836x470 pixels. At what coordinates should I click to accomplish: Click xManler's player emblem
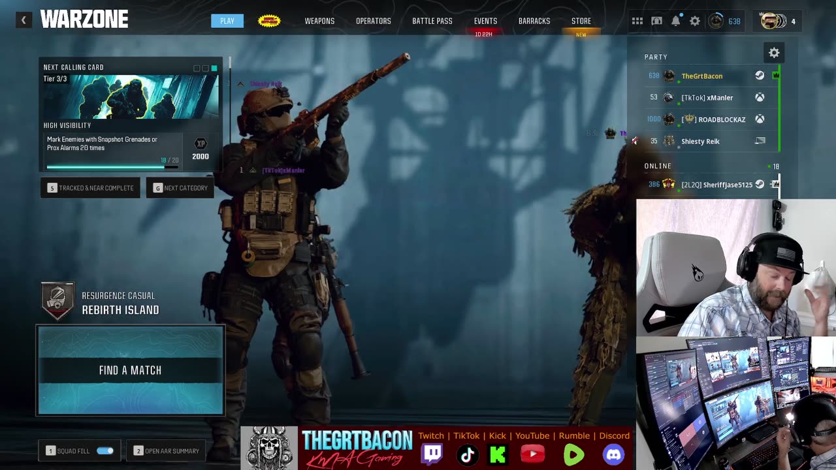[669, 97]
